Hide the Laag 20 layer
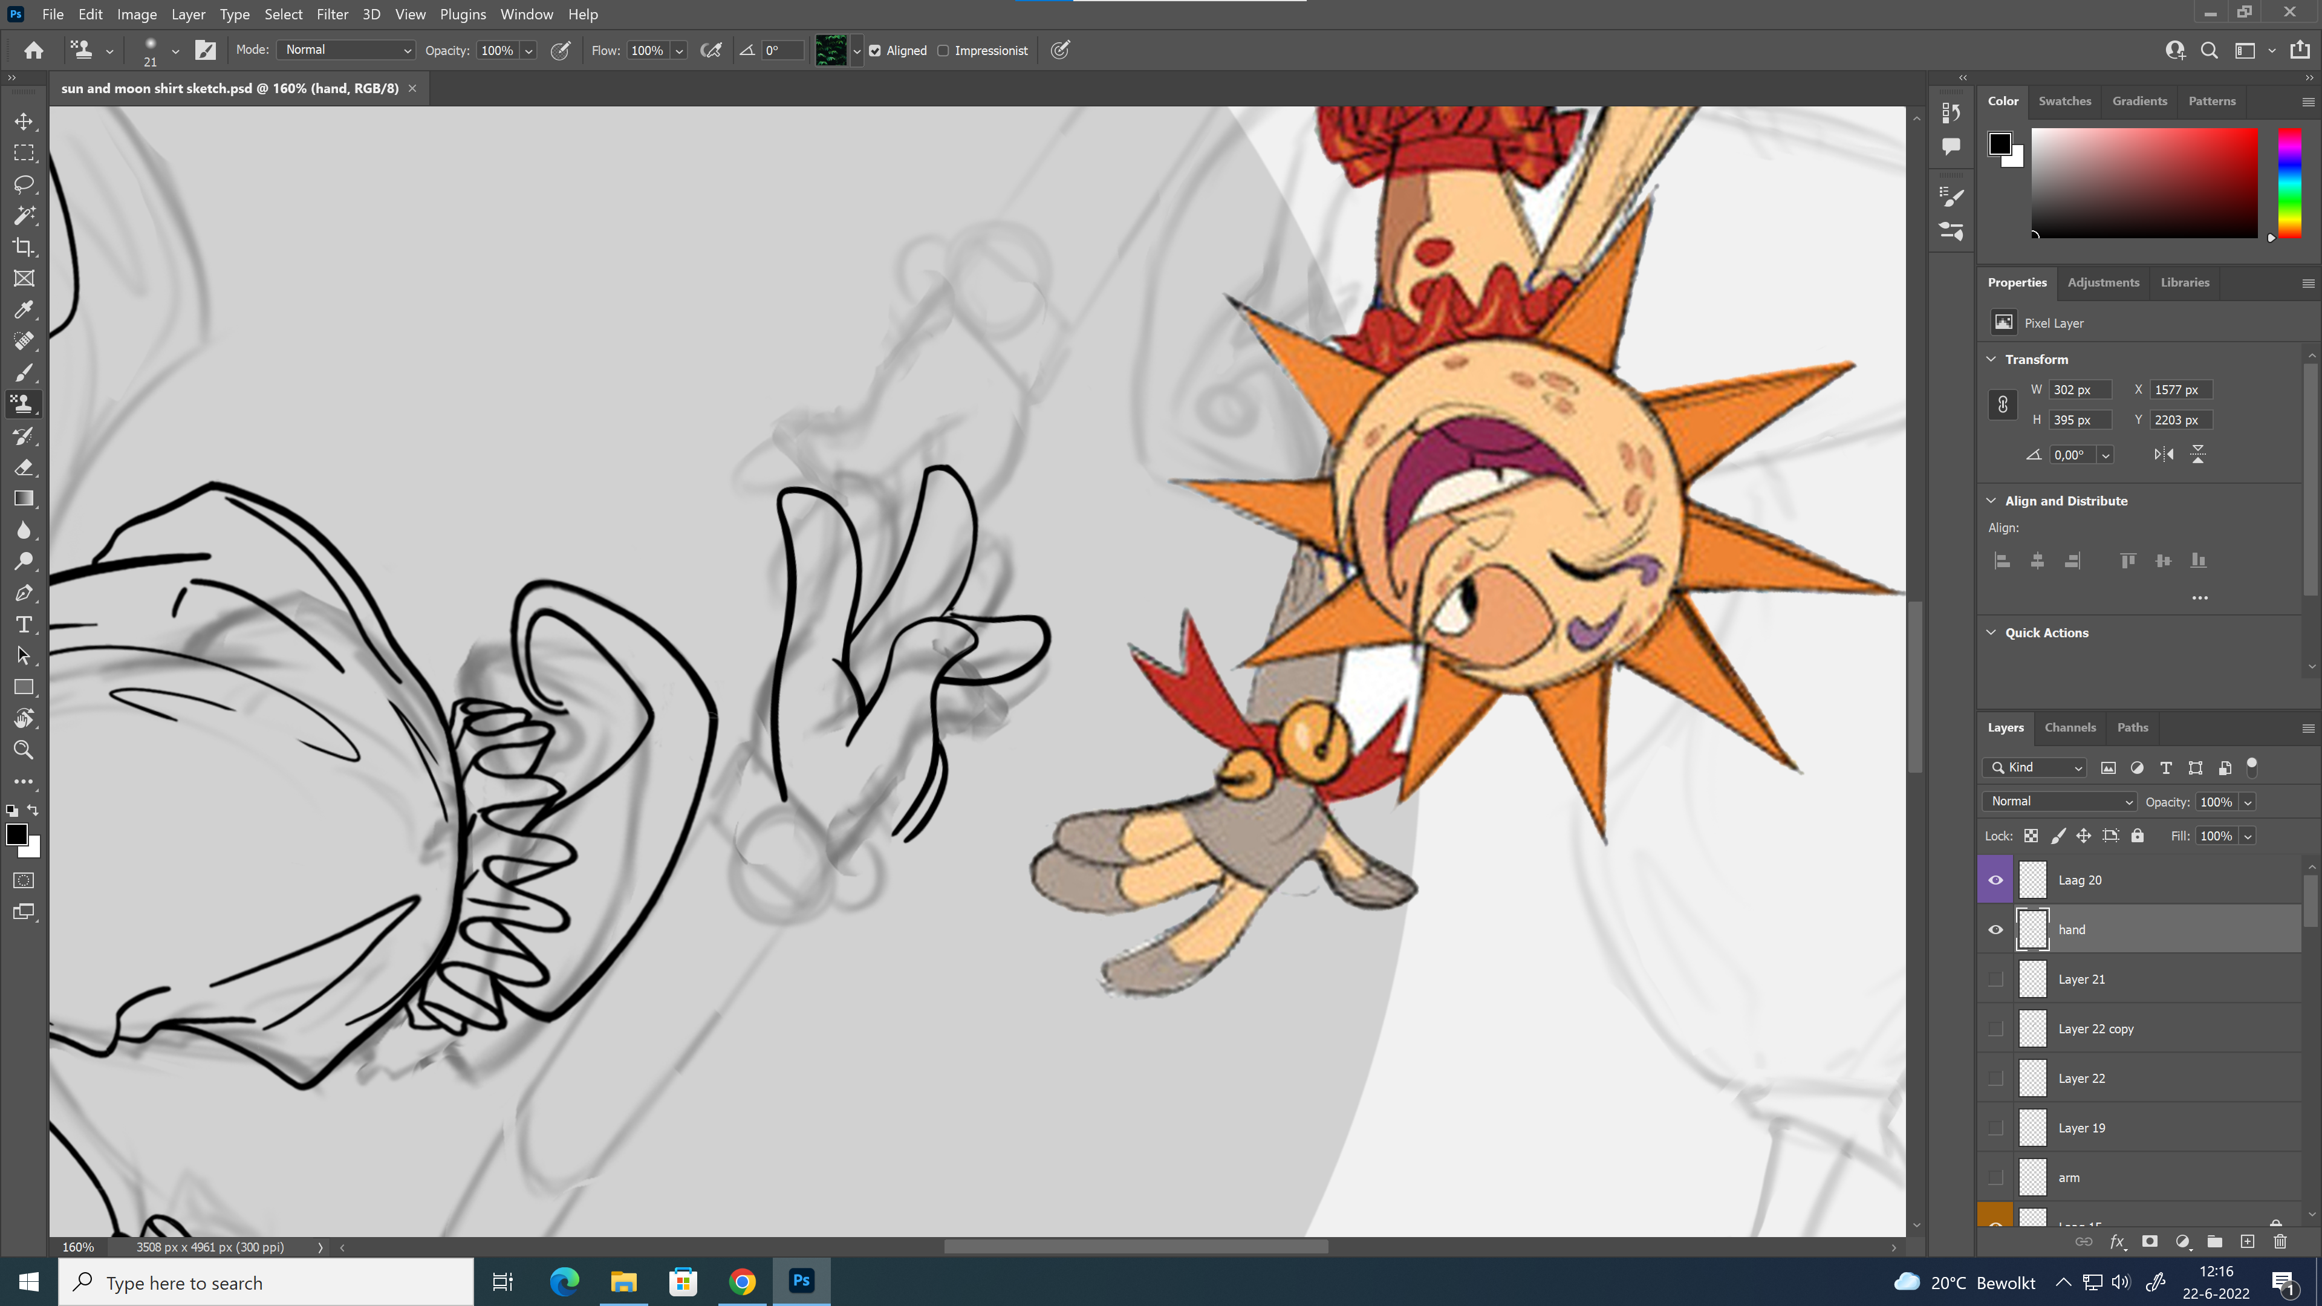The height and width of the screenshot is (1306, 2322). [1995, 880]
